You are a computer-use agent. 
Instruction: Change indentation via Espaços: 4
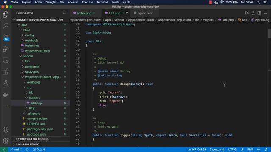[217, 149]
